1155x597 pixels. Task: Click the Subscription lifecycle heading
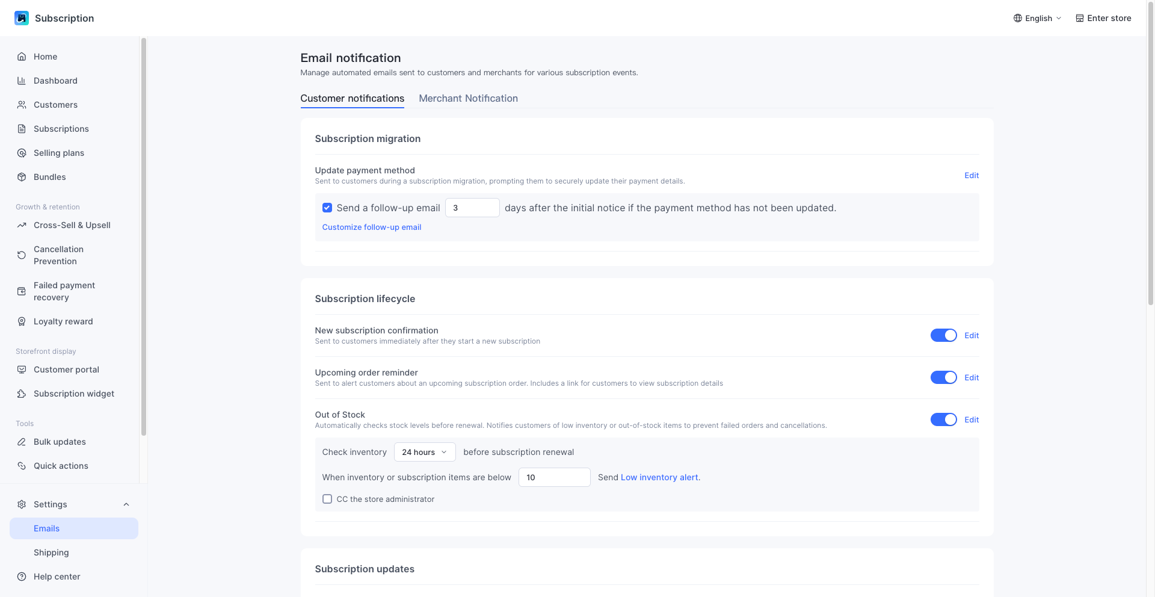pos(365,298)
